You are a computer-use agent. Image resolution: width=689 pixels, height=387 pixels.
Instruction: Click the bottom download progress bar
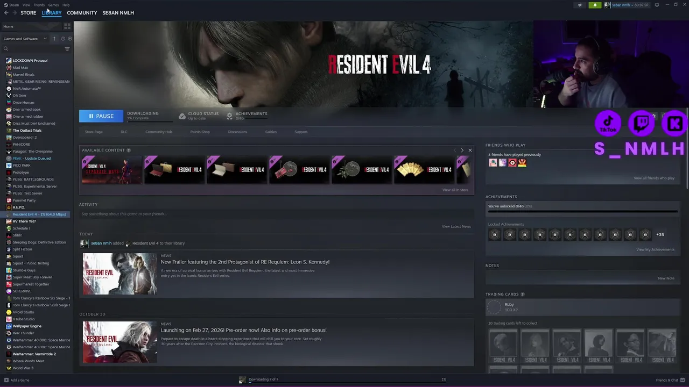pos(347,383)
